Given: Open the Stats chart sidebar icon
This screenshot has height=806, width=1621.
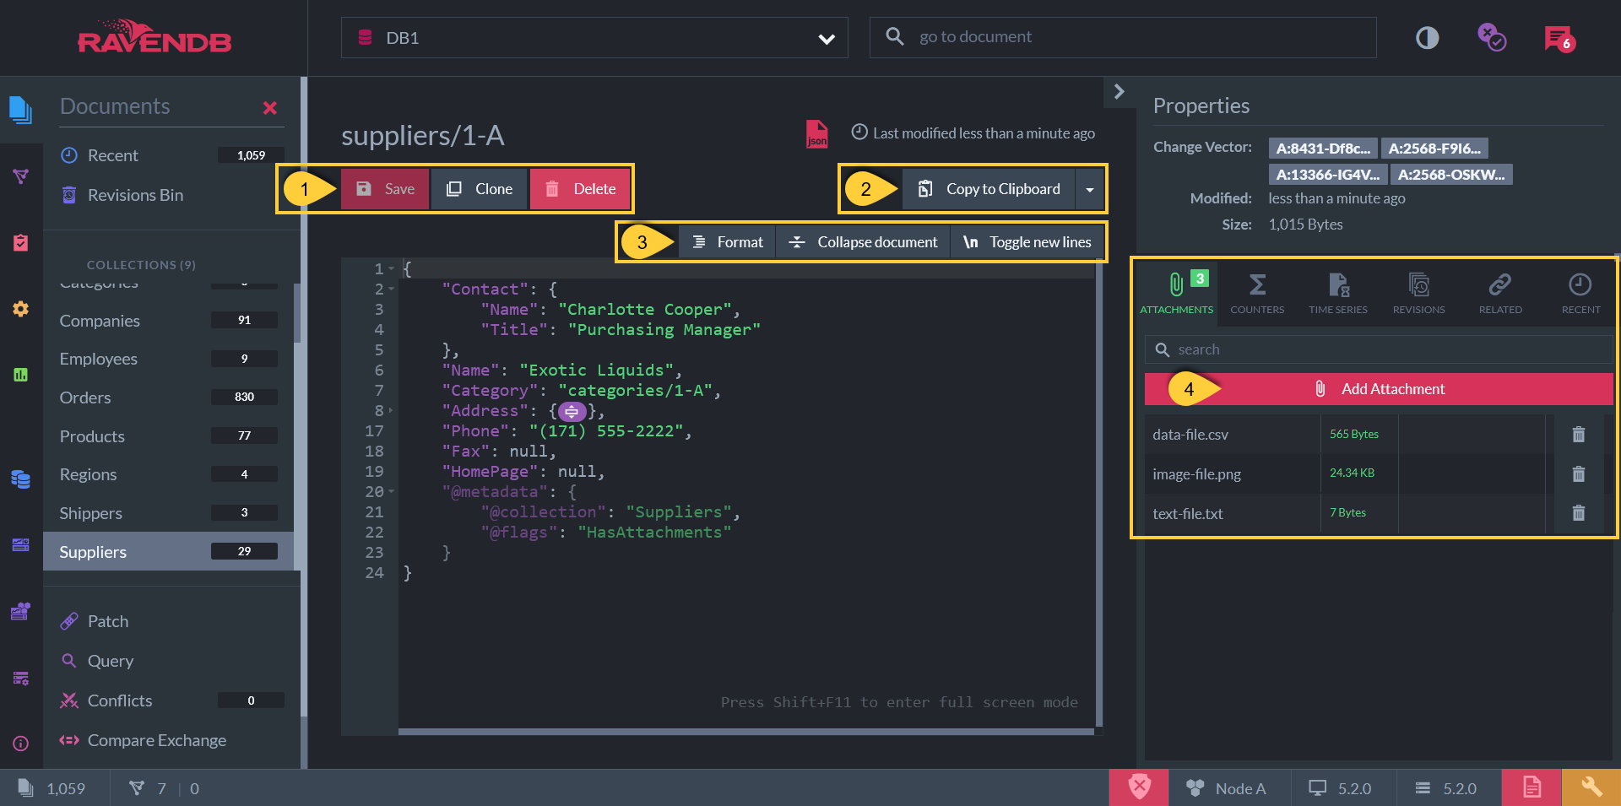Looking at the screenshot, I should [x=20, y=375].
